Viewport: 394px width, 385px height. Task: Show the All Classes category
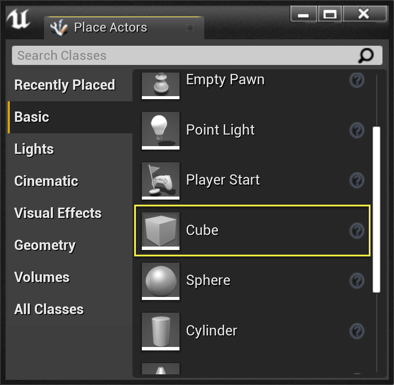tap(48, 309)
